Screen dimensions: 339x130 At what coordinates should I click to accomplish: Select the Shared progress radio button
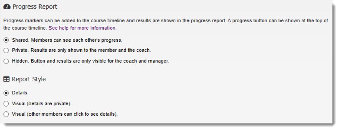(6, 40)
